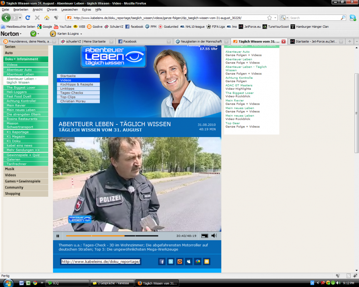Click the browser address bar

[169, 18]
